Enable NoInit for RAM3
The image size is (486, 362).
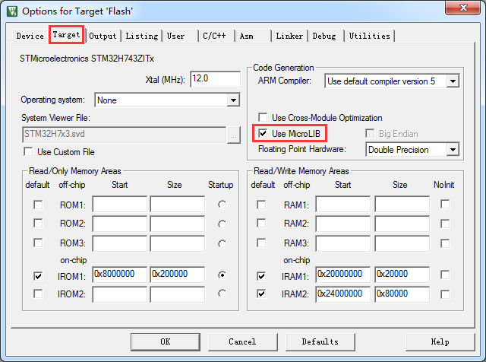[x=445, y=243]
